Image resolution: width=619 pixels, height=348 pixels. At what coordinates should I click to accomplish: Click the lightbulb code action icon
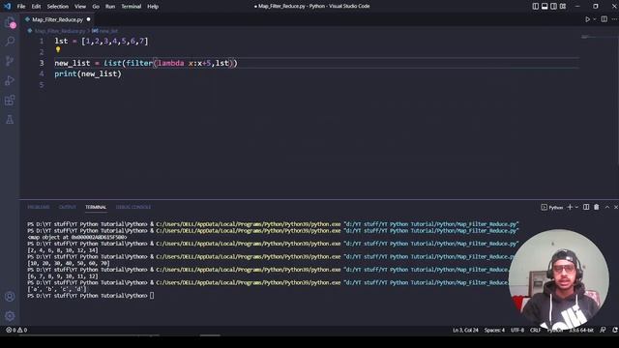58,49
